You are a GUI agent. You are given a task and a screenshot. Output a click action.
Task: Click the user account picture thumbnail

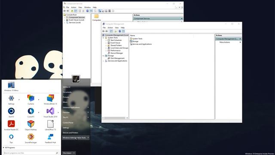coord(76,79)
